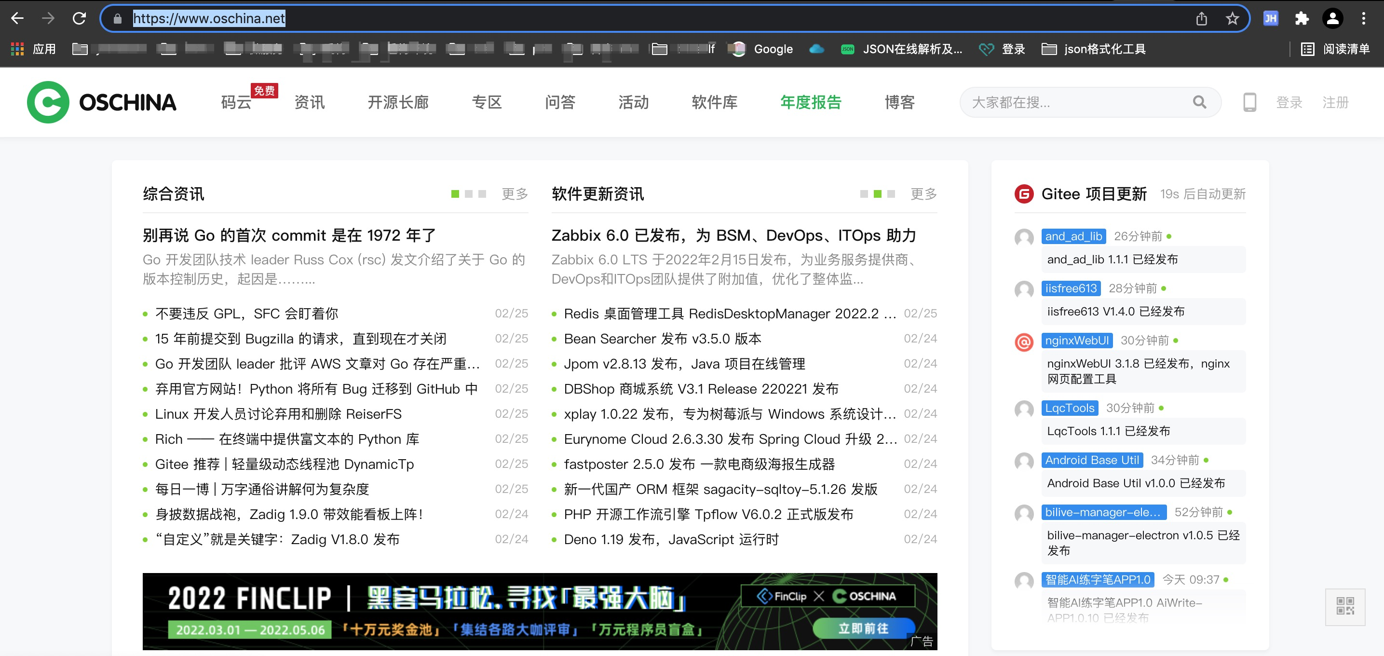1384x656 pixels.
Task: Open headline about Go 首次 commit 1972
Action: pos(289,235)
